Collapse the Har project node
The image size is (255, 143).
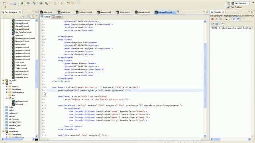pyautogui.click(x=3, y=83)
